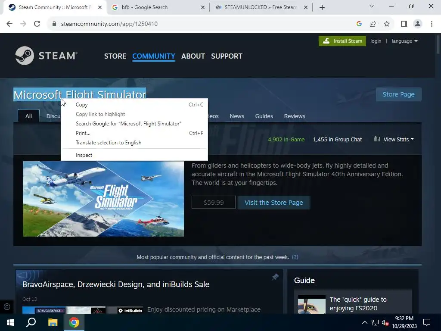The image size is (441, 331).
Task: Click the $59.99 price box
Action: (x=214, y=203)
